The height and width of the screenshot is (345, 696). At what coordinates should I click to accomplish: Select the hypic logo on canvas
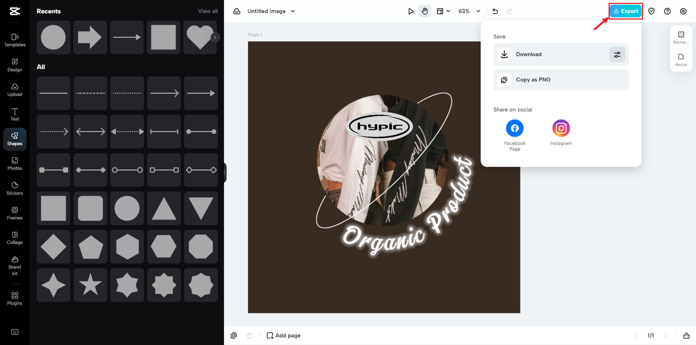point(380,127)
